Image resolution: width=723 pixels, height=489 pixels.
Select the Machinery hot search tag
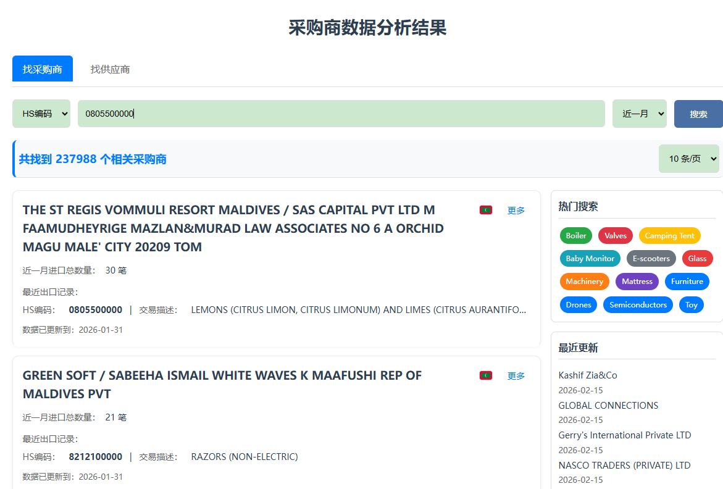[584, 281]
